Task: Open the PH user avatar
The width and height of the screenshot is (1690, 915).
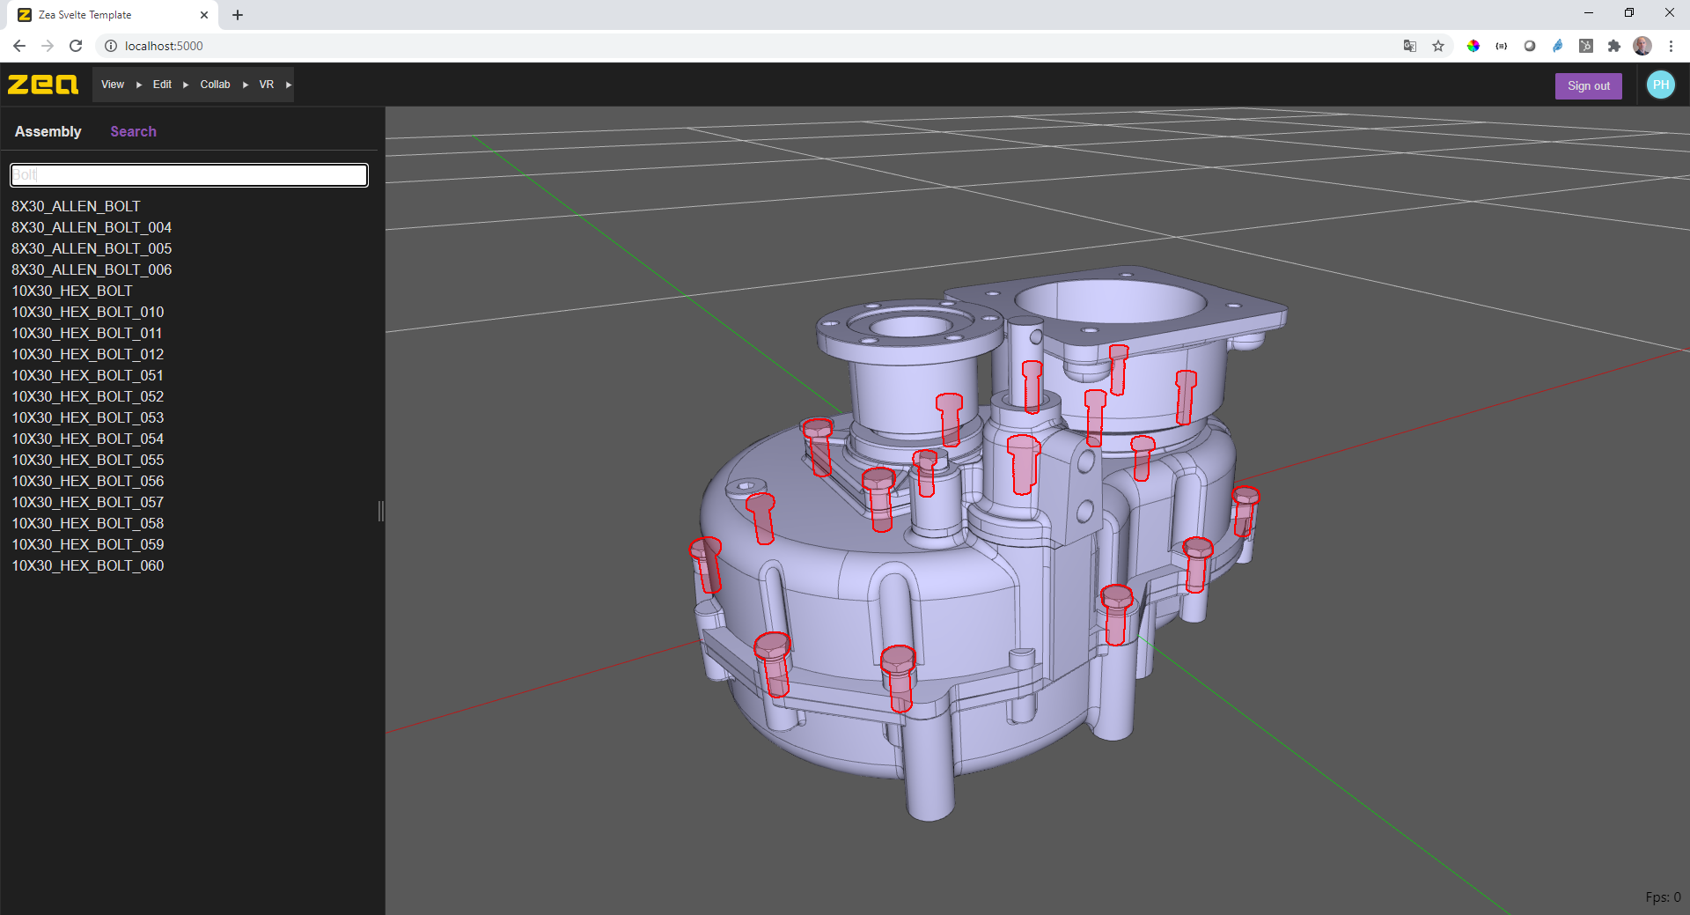Action: coord(1661,85)
